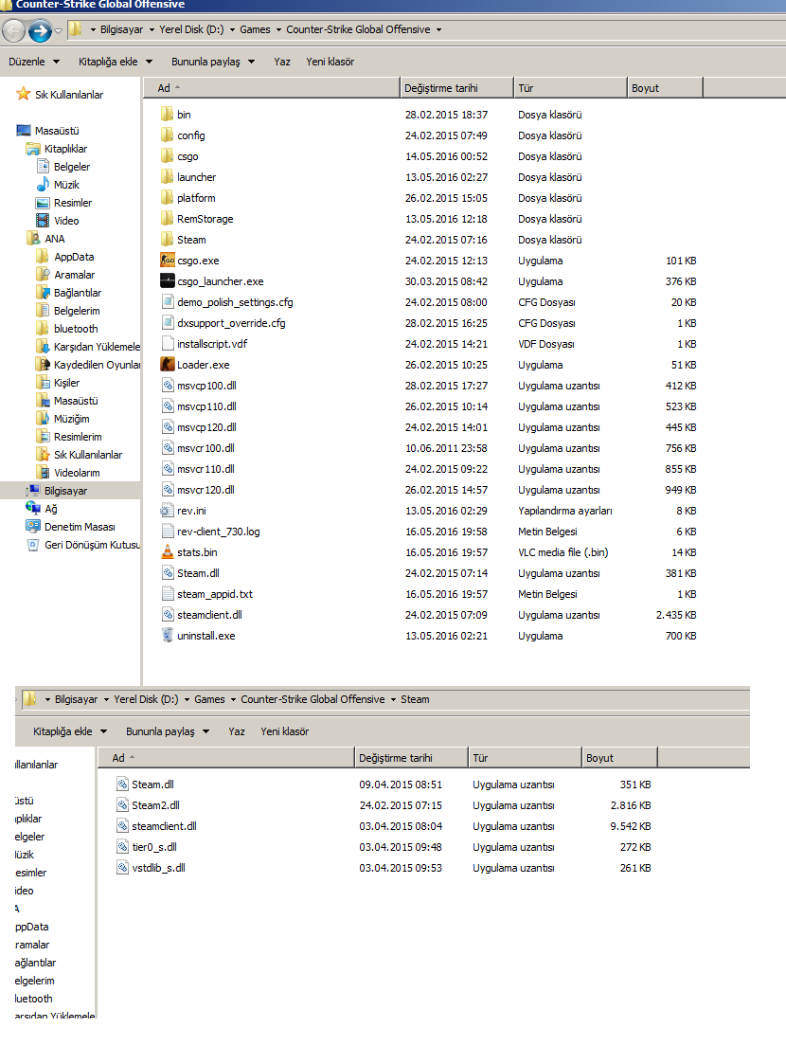Expand the recent locations arrow beside Forward

(58, 30)
